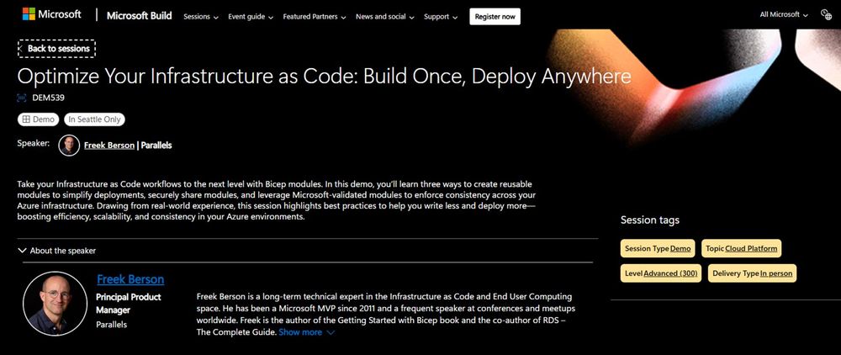Click the DEM539 session code text

48,98
